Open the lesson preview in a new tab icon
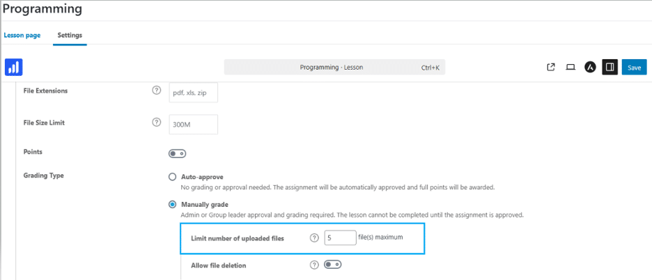Screen dimensions: 652x280 [551, 67]
